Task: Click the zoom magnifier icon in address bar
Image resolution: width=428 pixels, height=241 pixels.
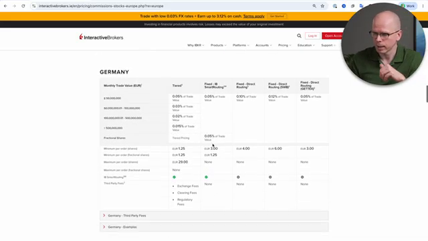Action: 314,6
